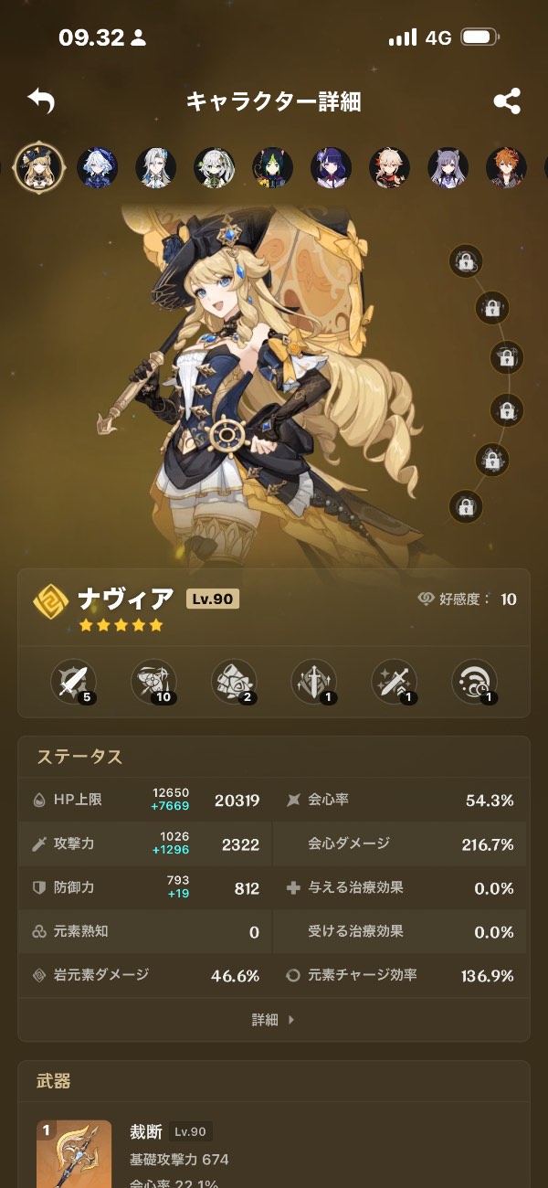Open the fifth passive talent icon
Viewport: 548px width, 1188px height.
395,682
